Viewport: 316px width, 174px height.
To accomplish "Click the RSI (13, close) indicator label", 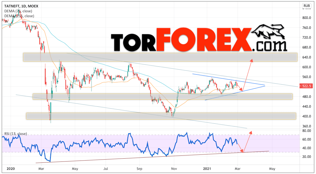I will 15,134.
